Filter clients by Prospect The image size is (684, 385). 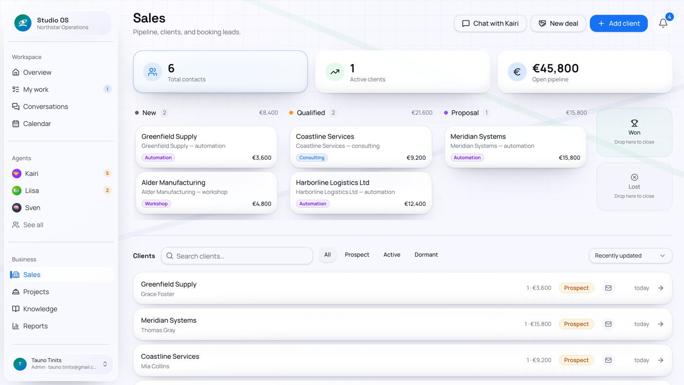(x=357, y=255)
